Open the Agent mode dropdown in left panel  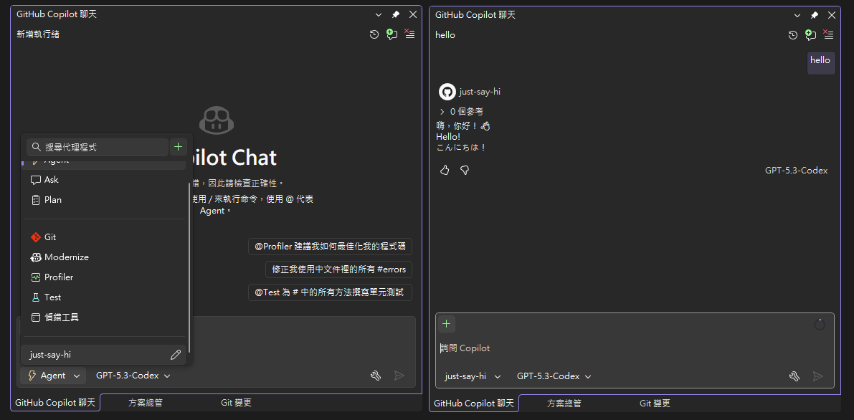tap(53, 376)
